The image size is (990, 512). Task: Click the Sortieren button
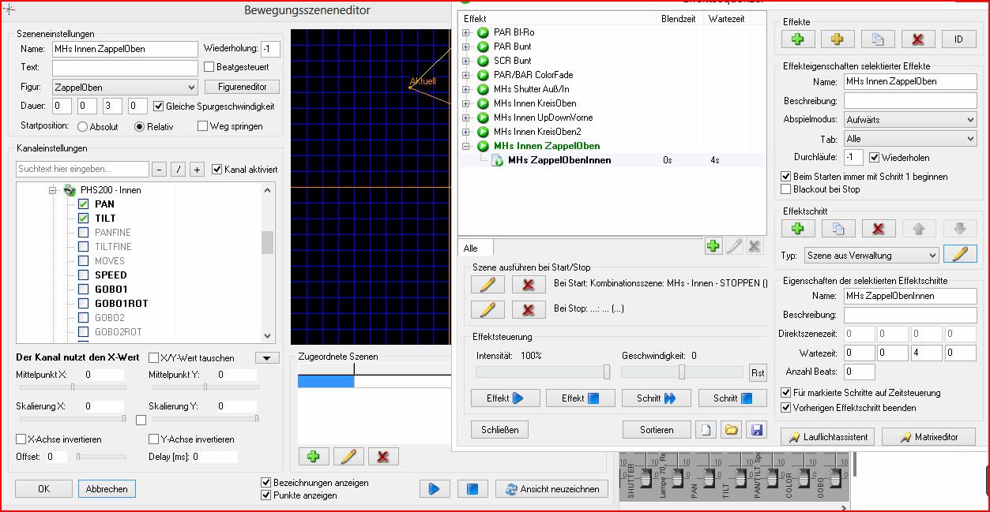(x=657, y=430)
